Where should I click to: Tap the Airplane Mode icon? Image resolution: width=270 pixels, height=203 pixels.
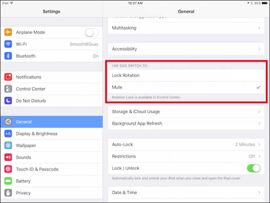8,32
